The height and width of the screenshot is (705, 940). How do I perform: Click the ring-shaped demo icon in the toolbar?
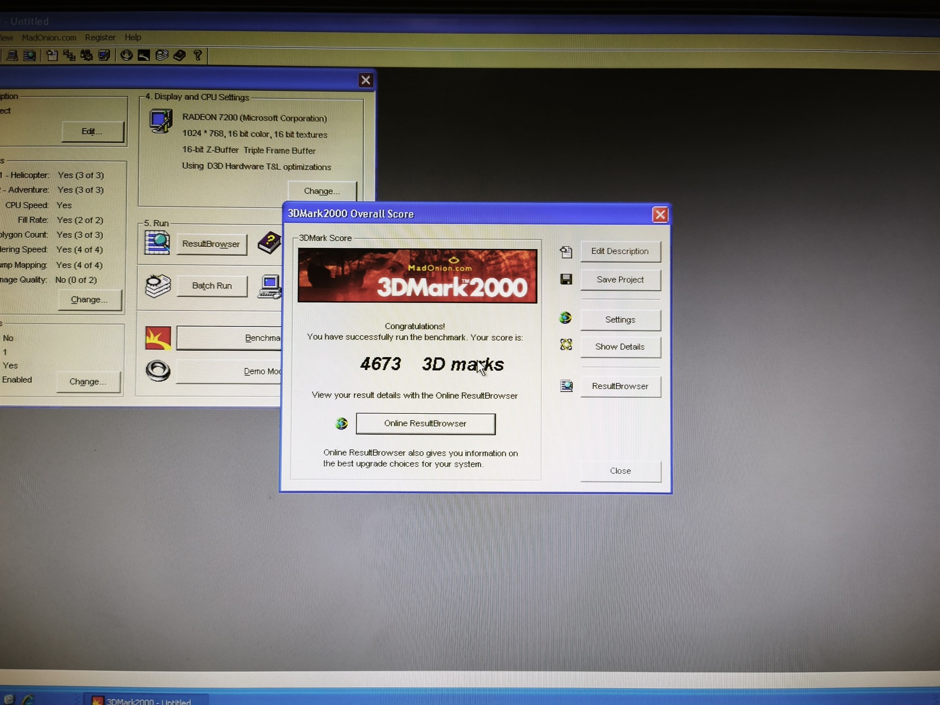coord(126,55)
